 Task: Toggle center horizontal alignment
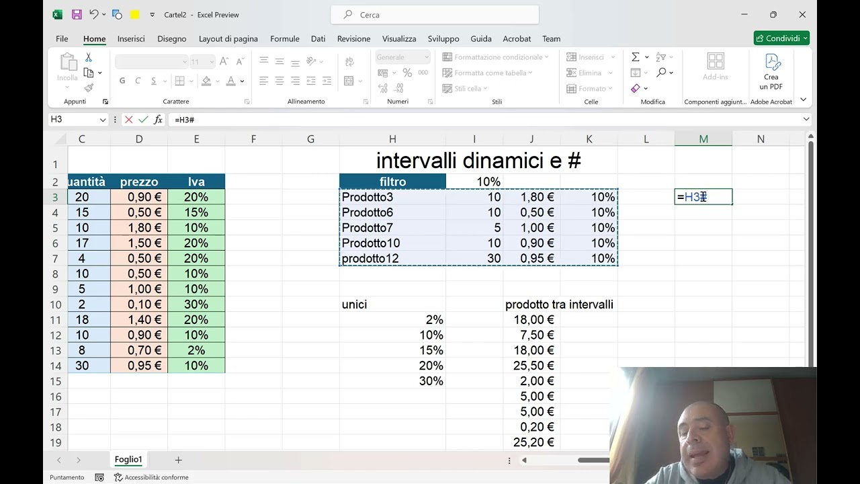point(279,81)
